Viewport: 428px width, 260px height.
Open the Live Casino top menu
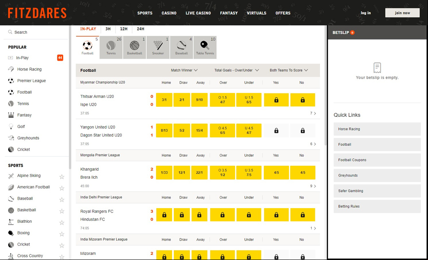[x=198, y=13]
